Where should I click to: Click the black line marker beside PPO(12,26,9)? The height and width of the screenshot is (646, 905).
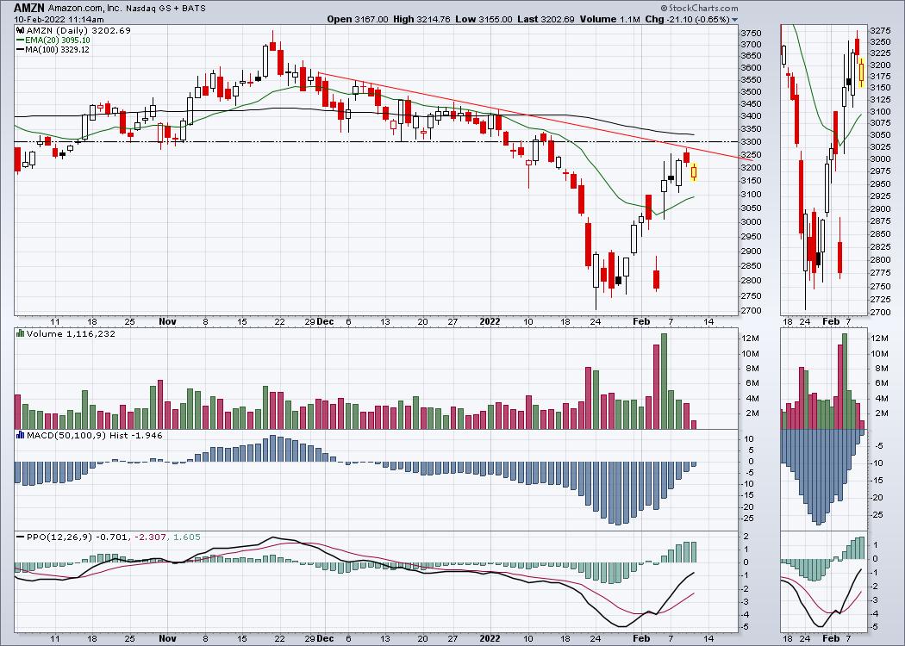[x=20, y=537]
